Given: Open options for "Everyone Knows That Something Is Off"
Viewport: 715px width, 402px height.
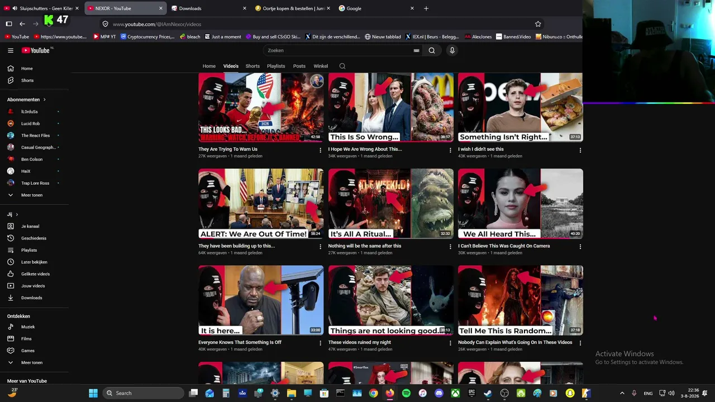Looking at the screenshot, I should (320, 343).
